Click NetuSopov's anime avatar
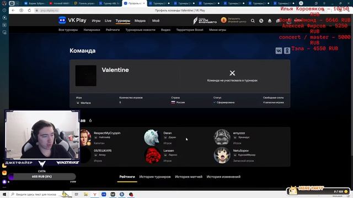 tap(222, 155)
